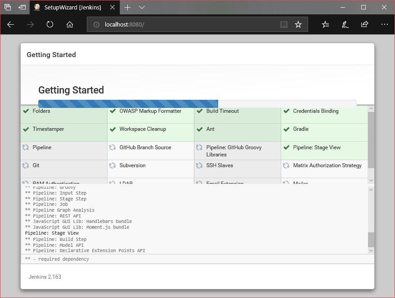The width and height of the screenshot is (395, 298).
Task: Add page to favorites star icon
Action: point(298,25)
